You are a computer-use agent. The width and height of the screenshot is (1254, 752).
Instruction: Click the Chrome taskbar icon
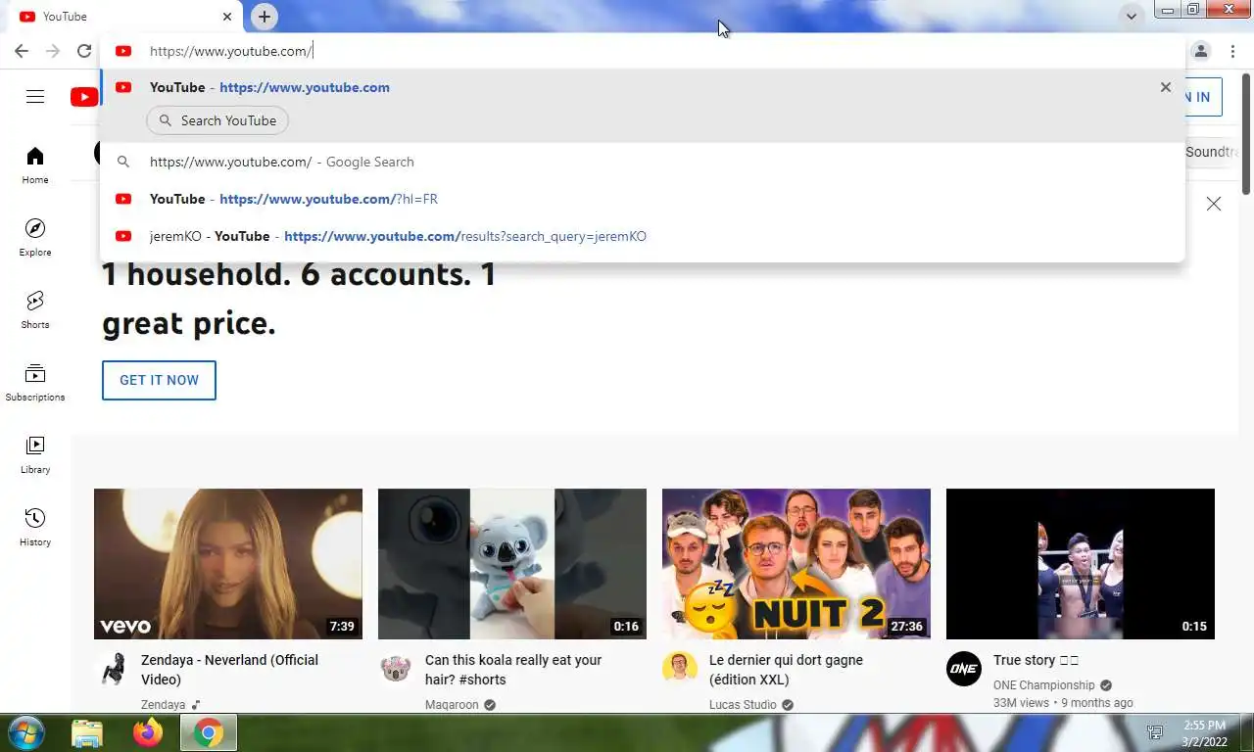[208, 732]
